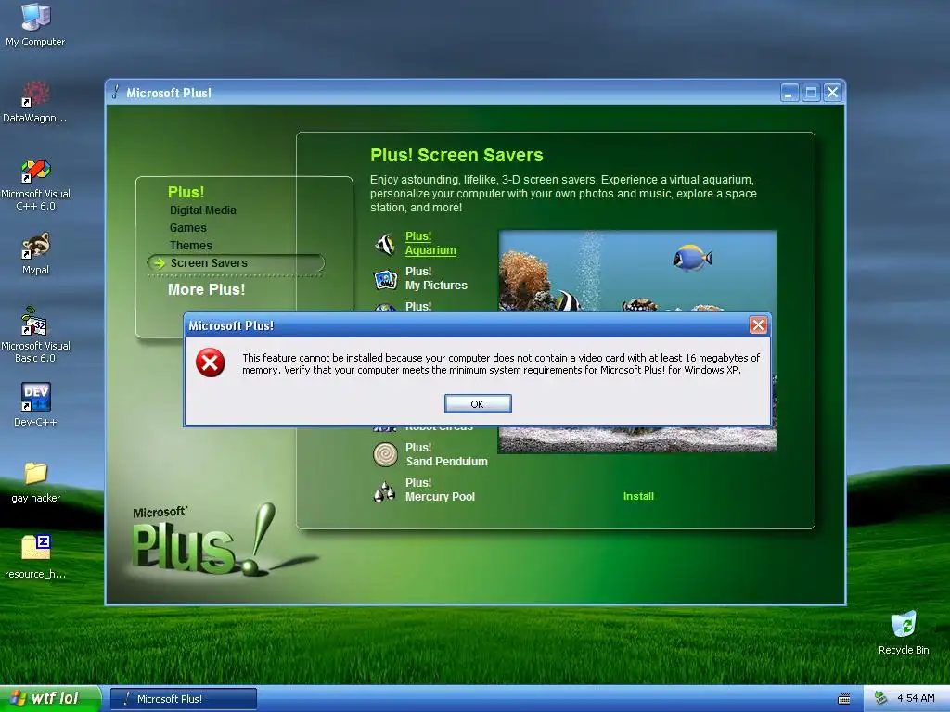Open Themes section in Plus! menu
The image size is (950, 712).
pyautogui.click(x=191, y=245)
